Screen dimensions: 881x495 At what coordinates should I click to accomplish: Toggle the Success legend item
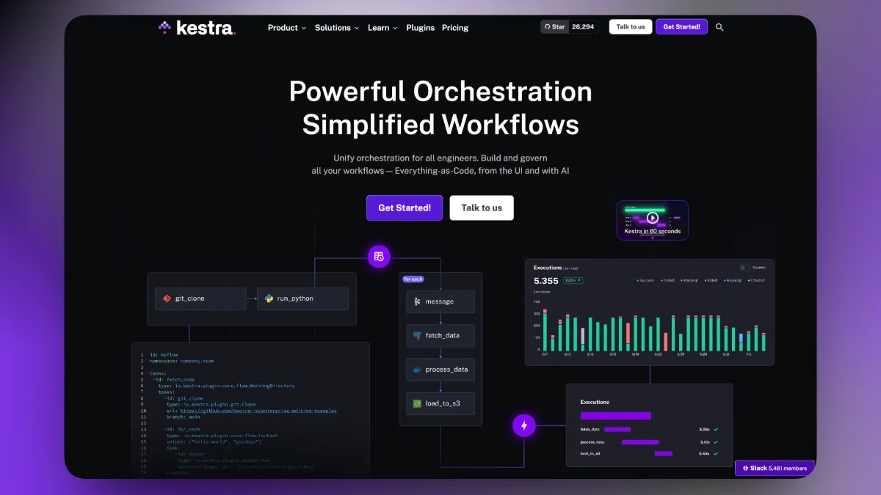tap(646, 280)
